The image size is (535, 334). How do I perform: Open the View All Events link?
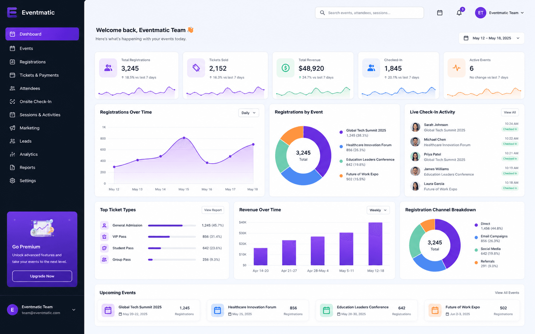point(507,293)
